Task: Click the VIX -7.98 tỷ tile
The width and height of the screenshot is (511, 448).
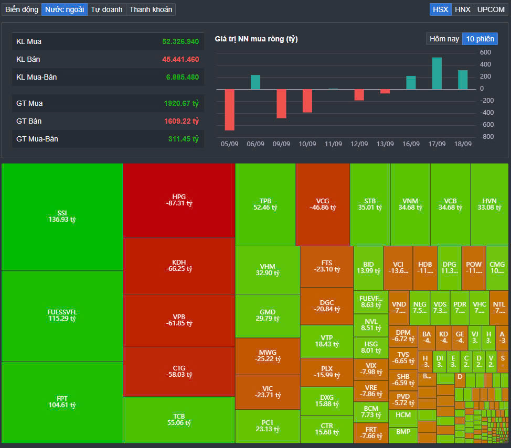Action: click(x=371, y=369)
